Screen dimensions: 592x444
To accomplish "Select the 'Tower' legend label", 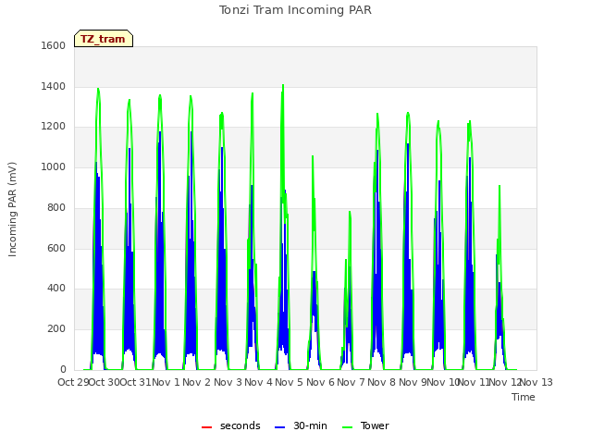I will pos(375,425).
